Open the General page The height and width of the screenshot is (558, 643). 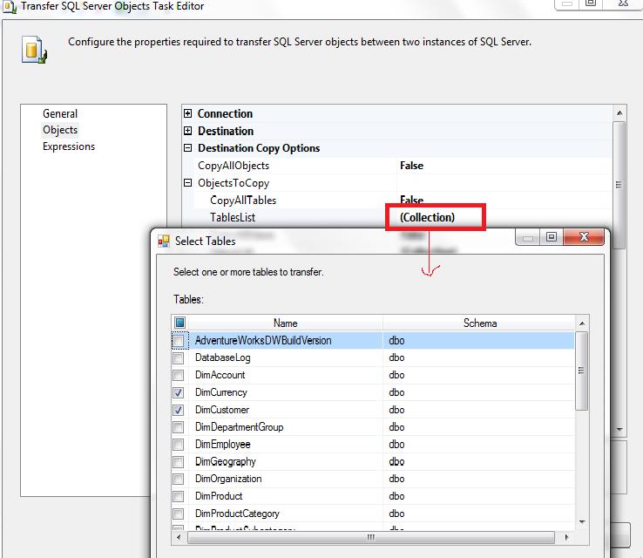coord(60,113)
